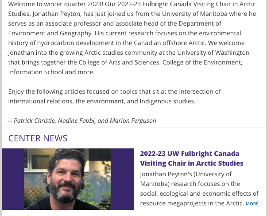Open Jonathan Peyton's portrait photo
The image size is (267, 216).
click(68, 179)
